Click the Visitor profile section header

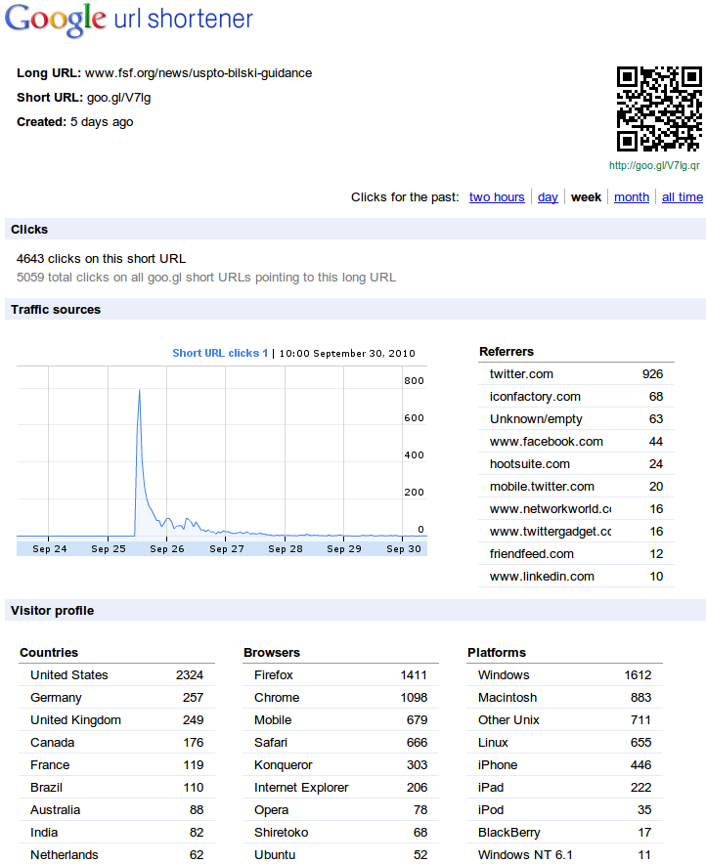(355, 611)
